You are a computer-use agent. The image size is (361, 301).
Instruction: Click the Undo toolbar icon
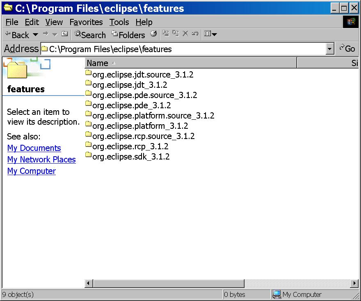pos(195,34)
